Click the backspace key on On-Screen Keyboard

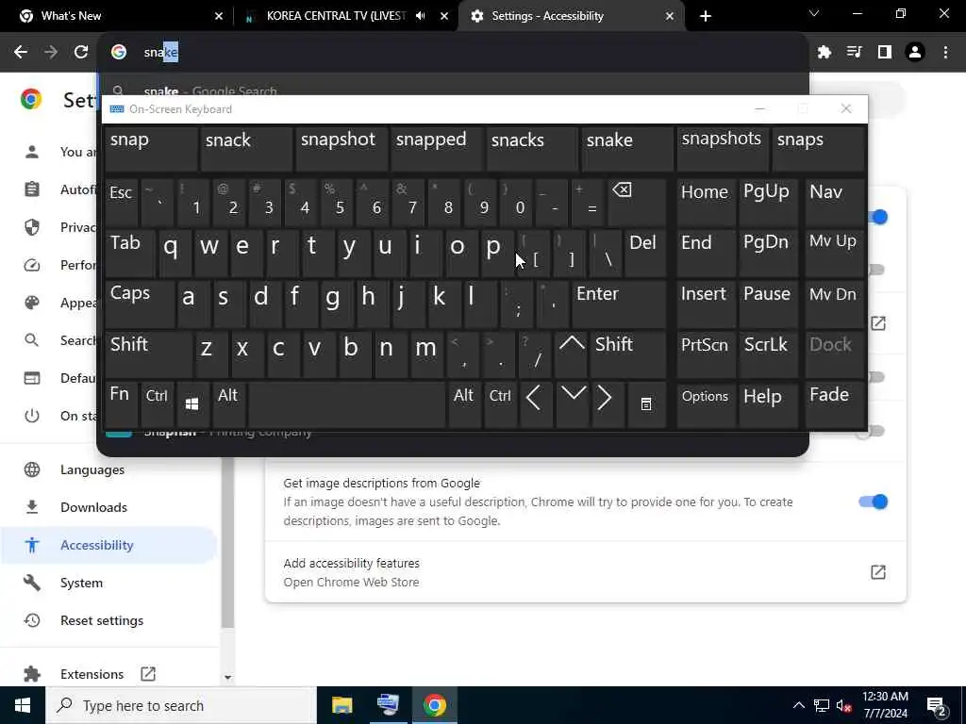click(x=637, y=202)
